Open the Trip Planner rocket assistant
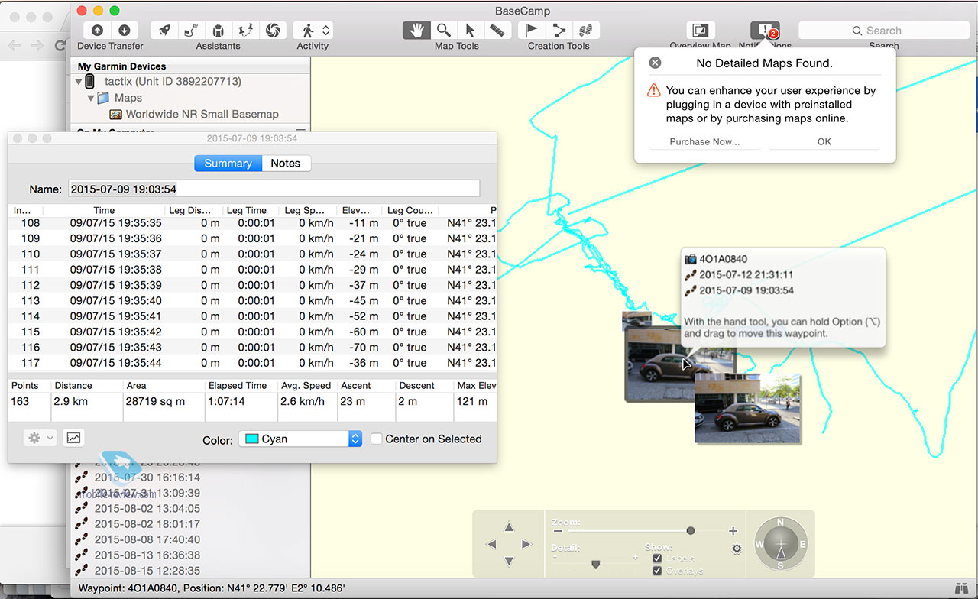 pyautogui.click(x=164, y=31)
